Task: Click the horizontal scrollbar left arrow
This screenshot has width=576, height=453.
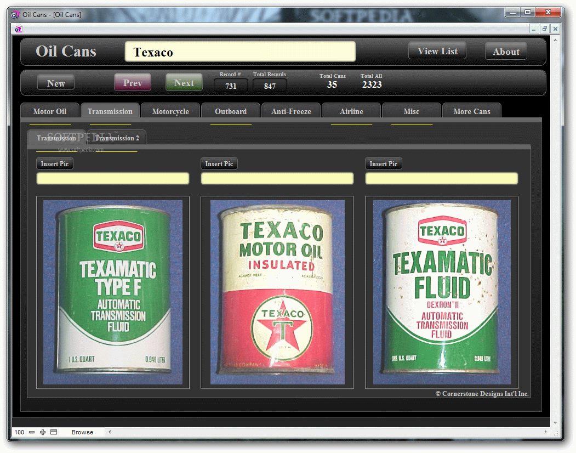Action: 110,432
